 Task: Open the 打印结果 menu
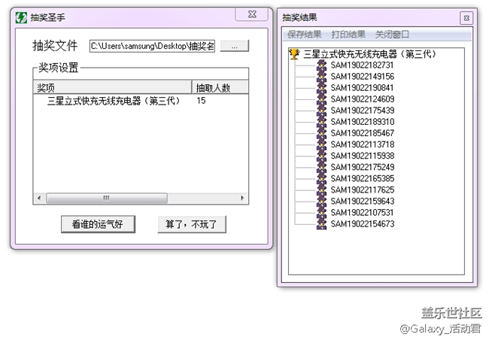pos(348,35)
